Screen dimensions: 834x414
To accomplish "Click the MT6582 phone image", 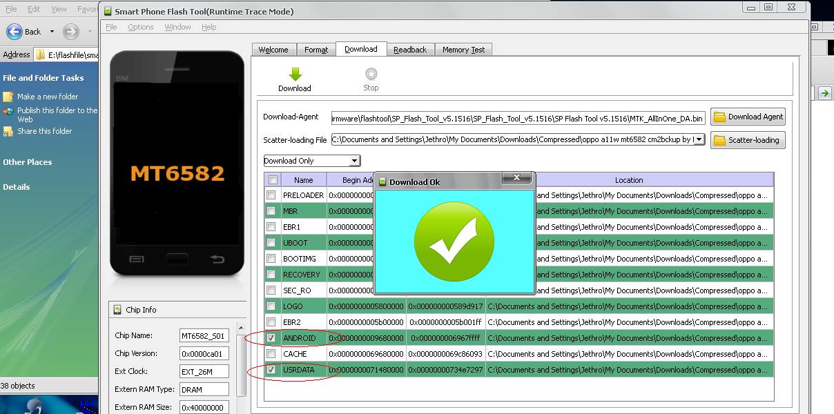I will [177, 164].
